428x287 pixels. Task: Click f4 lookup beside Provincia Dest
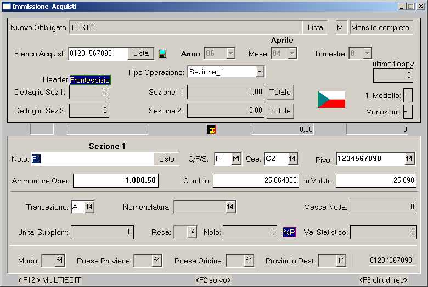tap(341, 261)
